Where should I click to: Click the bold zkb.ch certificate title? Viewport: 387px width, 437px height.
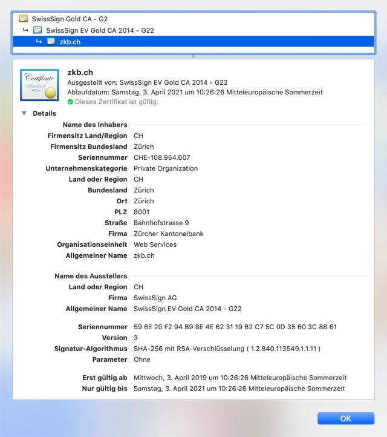[x=80, y=73]
